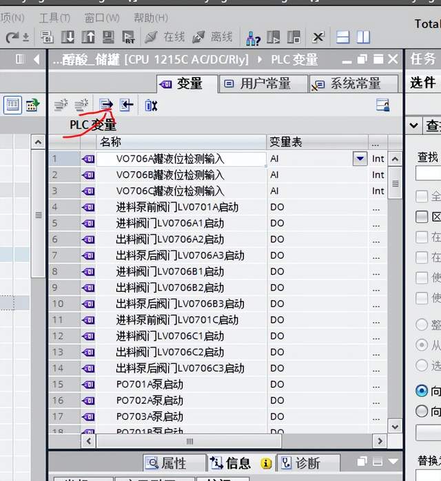Click the add row icon beside insert row

(81, 105)
